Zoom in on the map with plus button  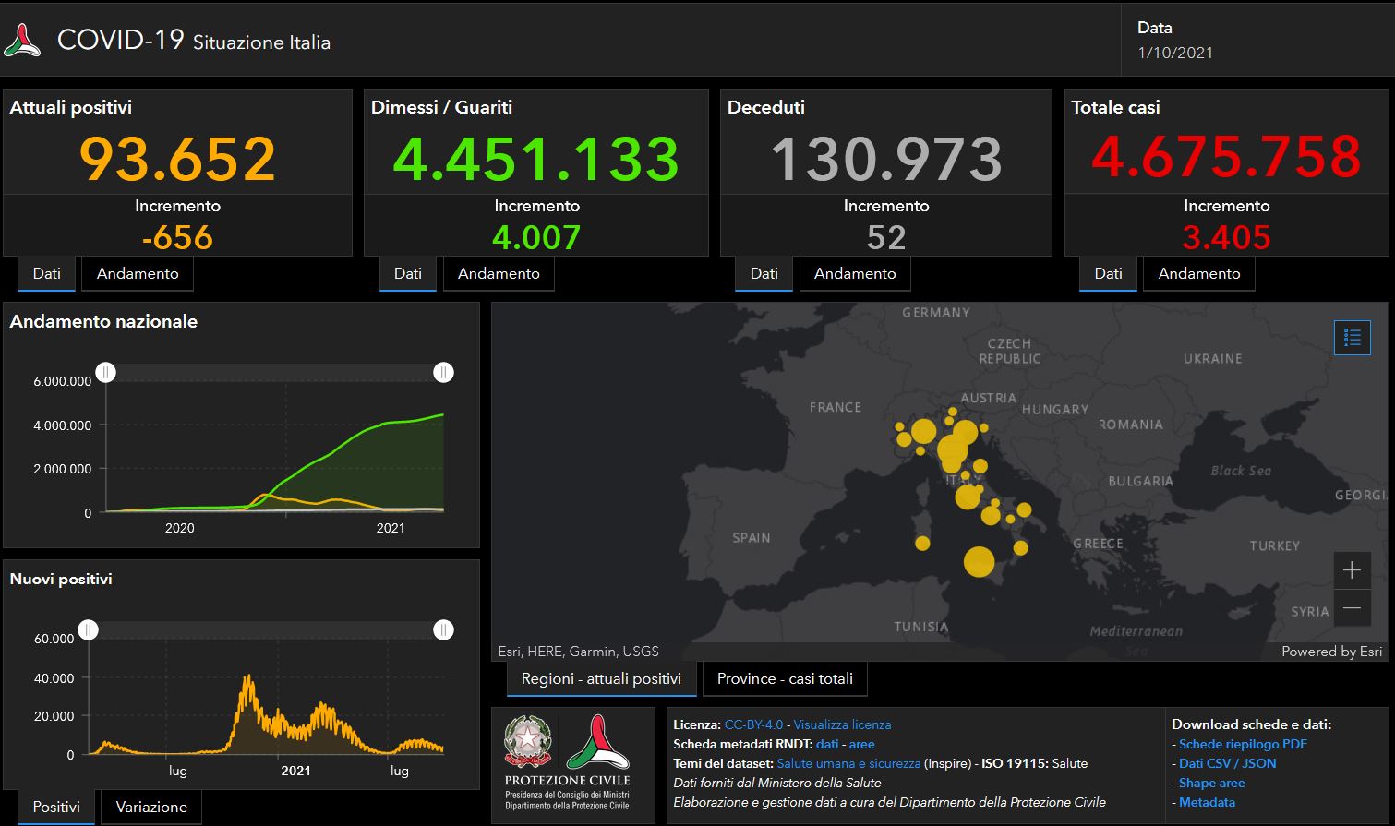click(1352, 570)
